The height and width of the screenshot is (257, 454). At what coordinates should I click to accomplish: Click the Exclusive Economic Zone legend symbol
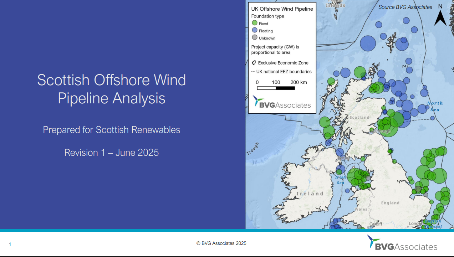pyautogui.click(x=254, y=63)
